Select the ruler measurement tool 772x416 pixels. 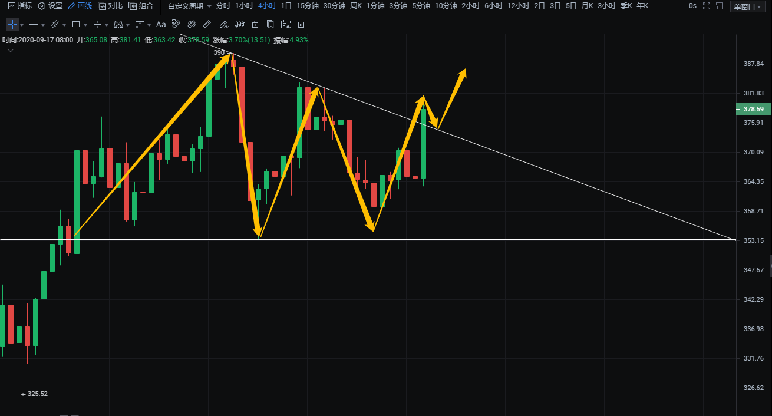207,25
